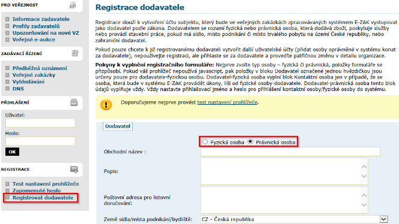The width and height of the screenshot is (399, 224).
Task: Click the Heslo password field
Action: point(40,141)
